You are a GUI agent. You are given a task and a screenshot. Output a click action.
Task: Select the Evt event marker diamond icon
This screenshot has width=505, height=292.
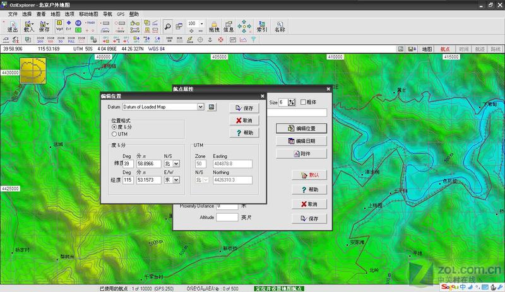[x=69, y=25]
